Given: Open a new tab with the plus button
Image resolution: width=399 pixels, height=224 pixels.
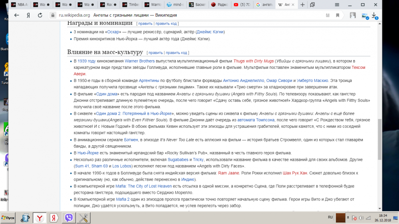Looking at the screenshot, I should tap(302, 5).
